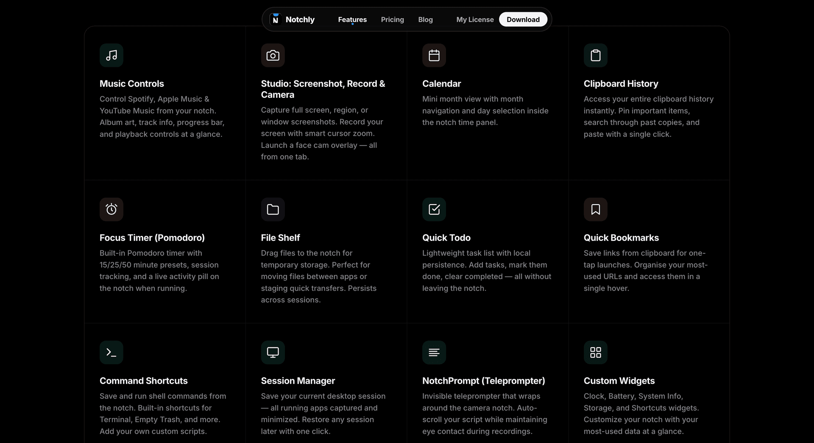The image size is (814, 443).
Task: Click the Focus Timer (Pomodoro) heading
Action: [152, 238]
